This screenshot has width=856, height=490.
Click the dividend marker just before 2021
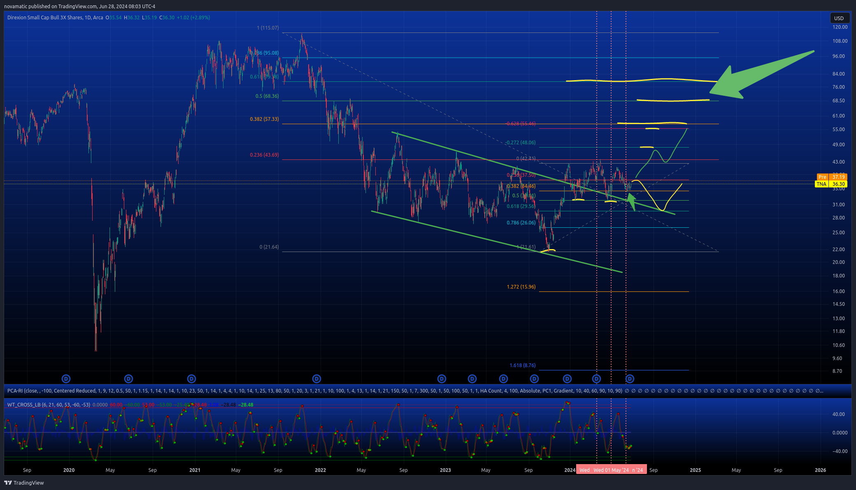[191, 379]
